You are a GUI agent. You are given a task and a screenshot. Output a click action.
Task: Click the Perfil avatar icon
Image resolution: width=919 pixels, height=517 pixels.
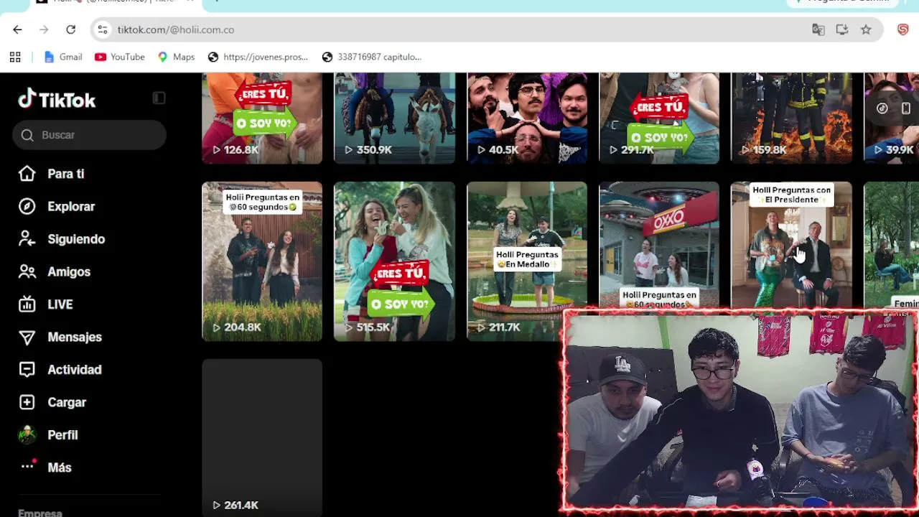[x=27, y=434]
